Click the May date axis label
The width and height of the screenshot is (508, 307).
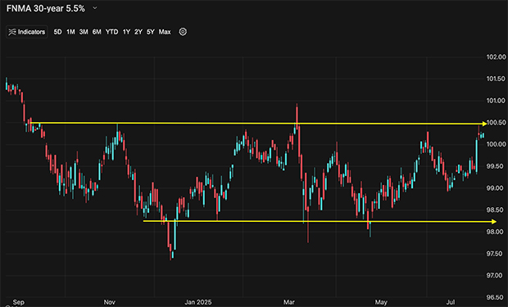point(381,302)
